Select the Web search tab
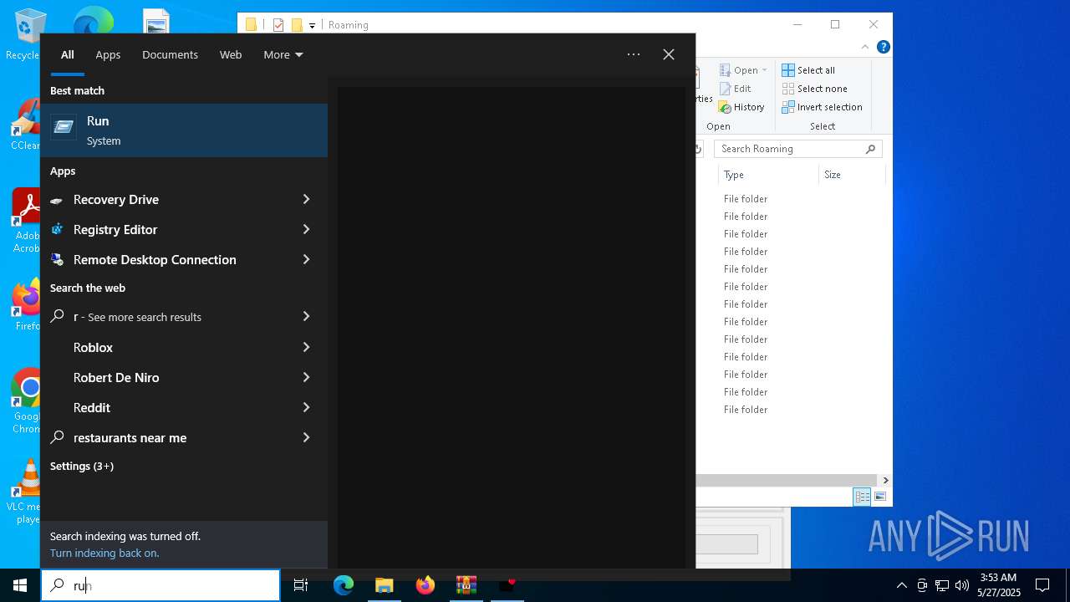The width and height of the screenshot is (1070, 602). [x=231, y=54]
